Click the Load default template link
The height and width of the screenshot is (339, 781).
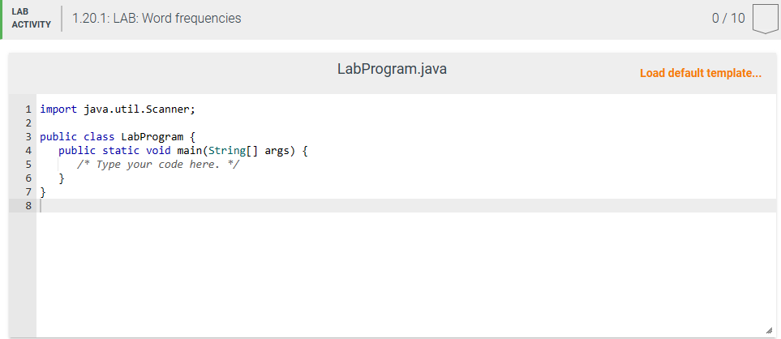pos(701,73)
